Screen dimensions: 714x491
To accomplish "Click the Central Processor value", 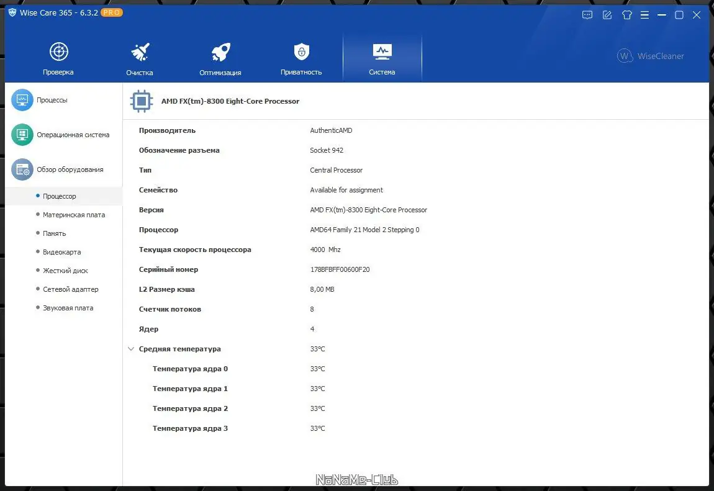I will 336,170.
